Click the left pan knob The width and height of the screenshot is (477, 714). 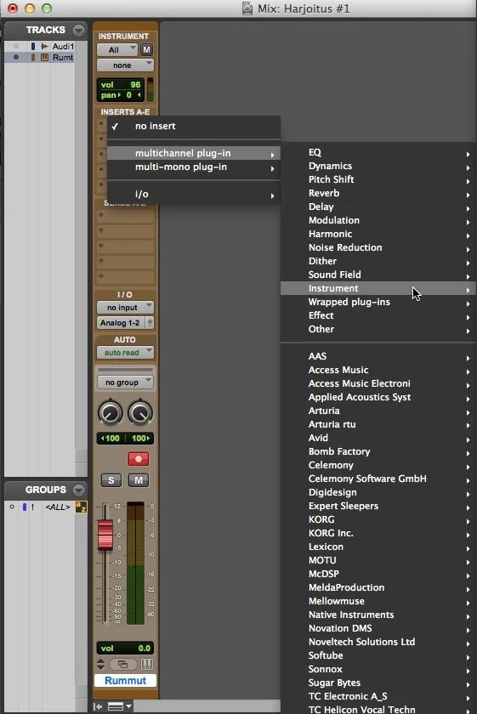tap(111, 412)
